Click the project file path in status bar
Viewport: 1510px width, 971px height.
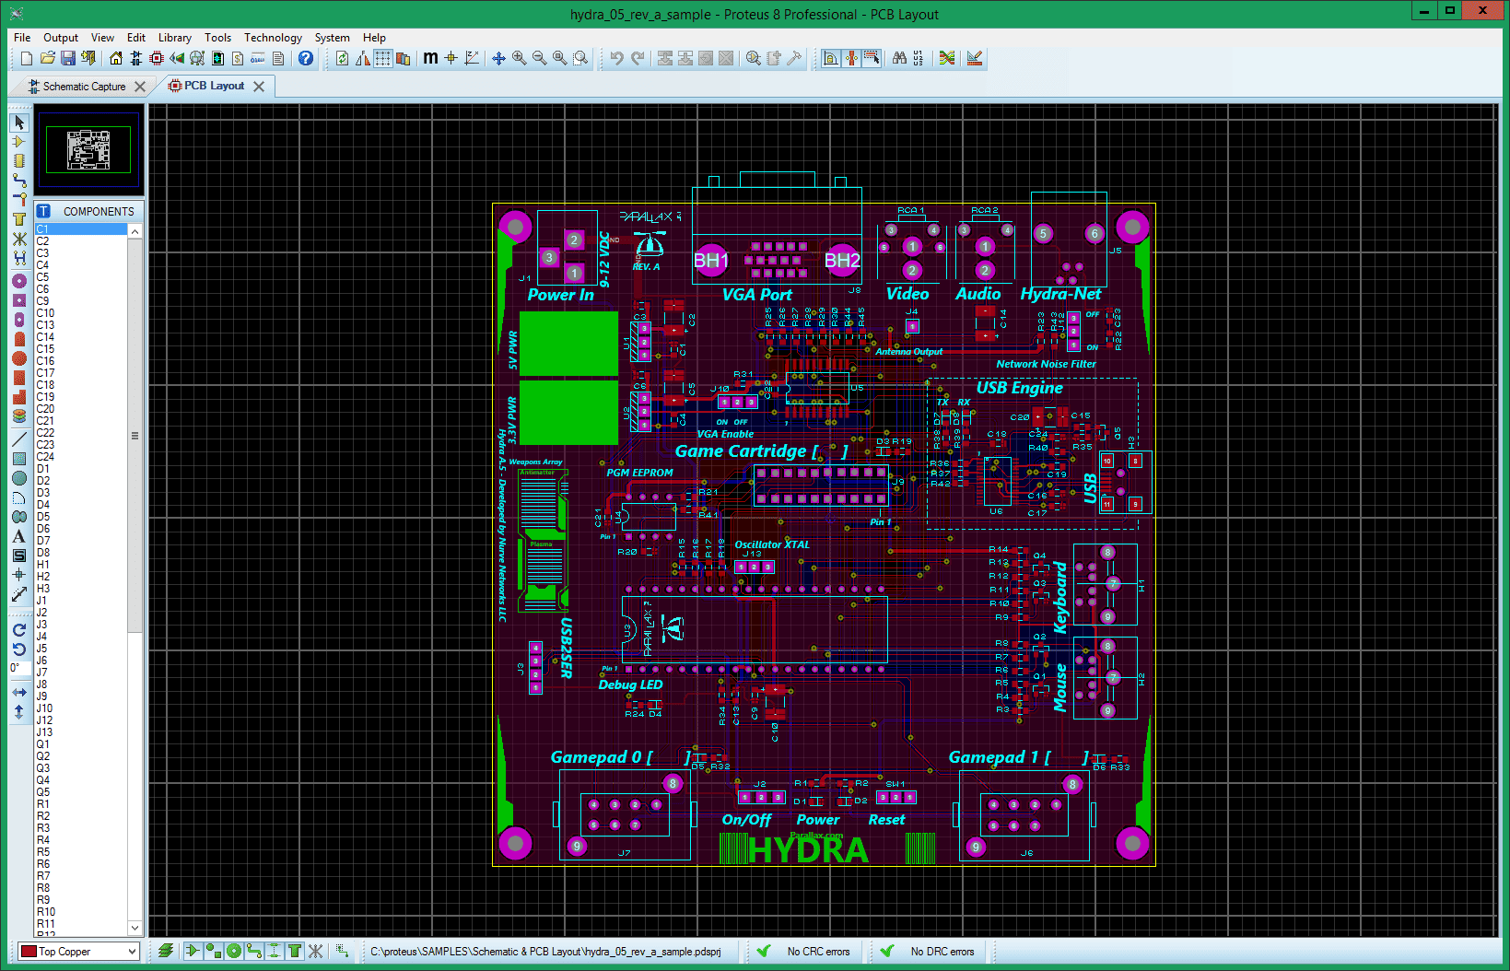pyautogui.click(x=545, y=952)
